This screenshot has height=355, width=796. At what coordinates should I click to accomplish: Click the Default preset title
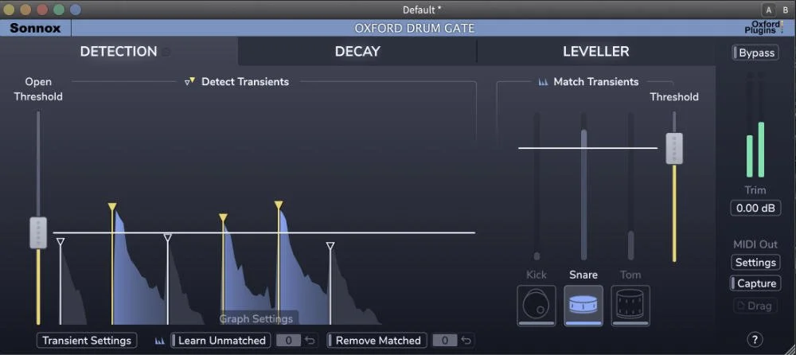(421, 10)
